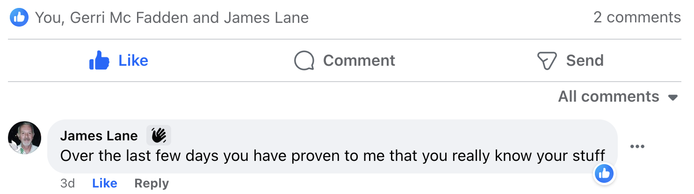Click the down arrow next to All comments
Image resolution: width=694 pixels, height=194 pixels.
point(673,97)
